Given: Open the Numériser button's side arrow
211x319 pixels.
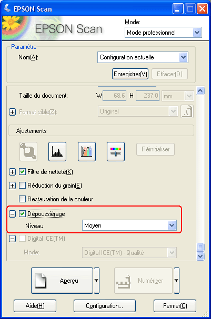Looking at the screenshot, I should (x=177, y=281).
